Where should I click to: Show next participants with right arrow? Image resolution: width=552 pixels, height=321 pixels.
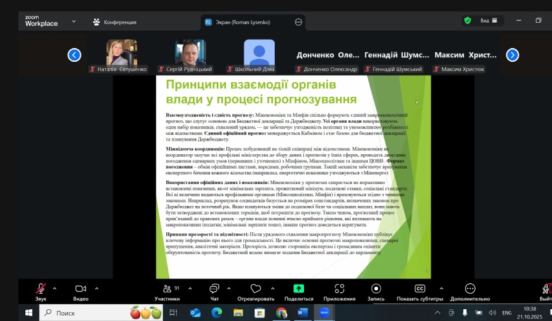[x=512, y=55]
